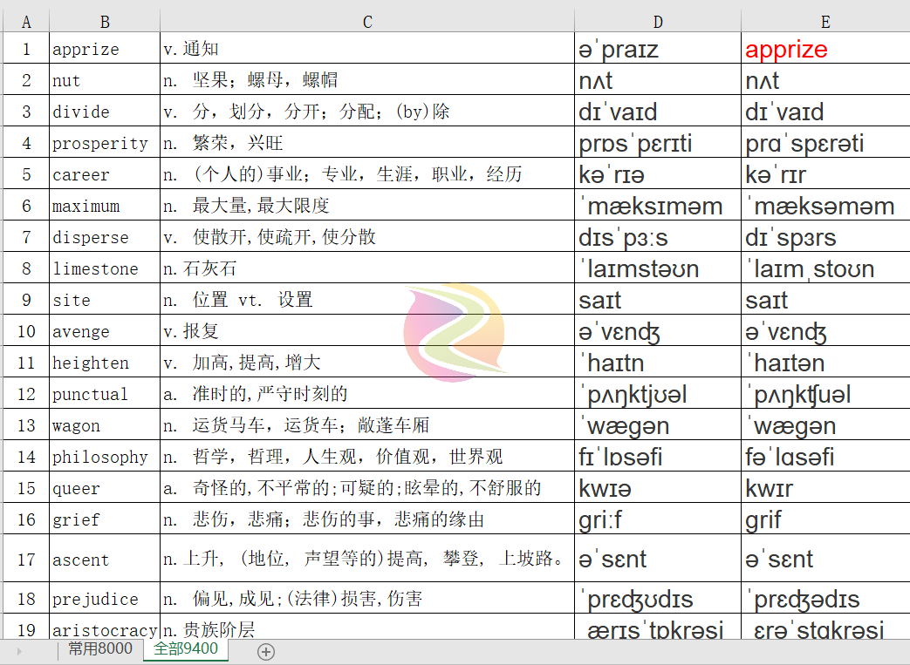910x665 pixels.
Task: Click phonetic cell 'kəˈrɪə' in column D
Action: [658, 173]
